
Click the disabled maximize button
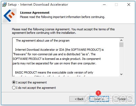click(116, 5)
